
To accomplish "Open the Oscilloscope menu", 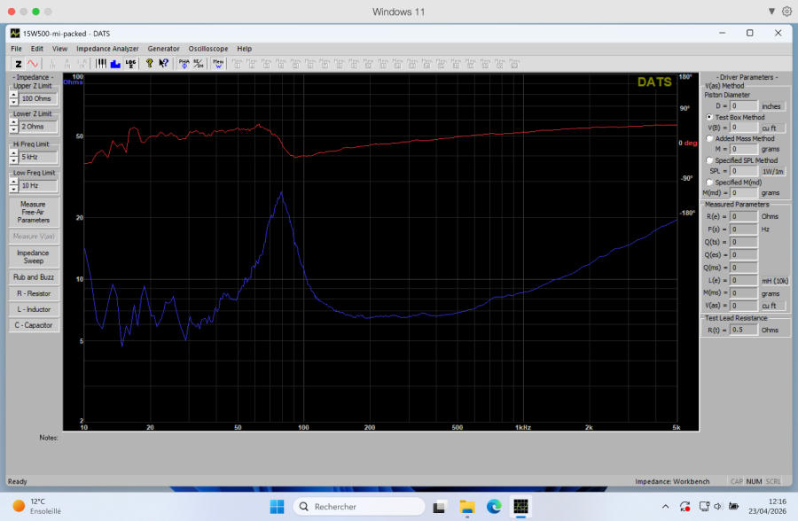I will (x=207, y=49).
